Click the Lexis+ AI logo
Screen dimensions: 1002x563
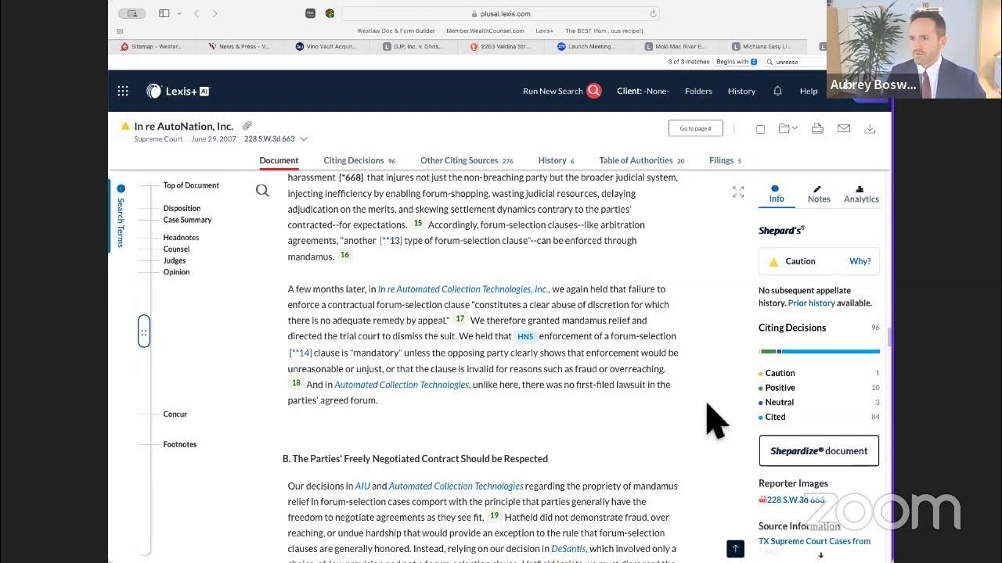[178, 91]
